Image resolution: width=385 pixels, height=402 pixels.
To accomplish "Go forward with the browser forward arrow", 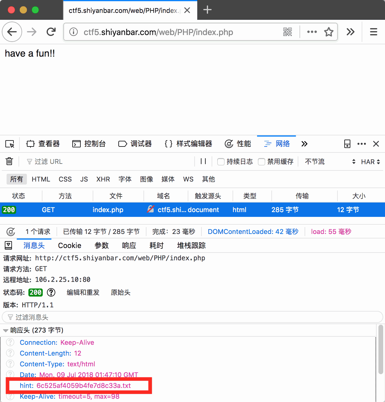I will click(32, 32).
